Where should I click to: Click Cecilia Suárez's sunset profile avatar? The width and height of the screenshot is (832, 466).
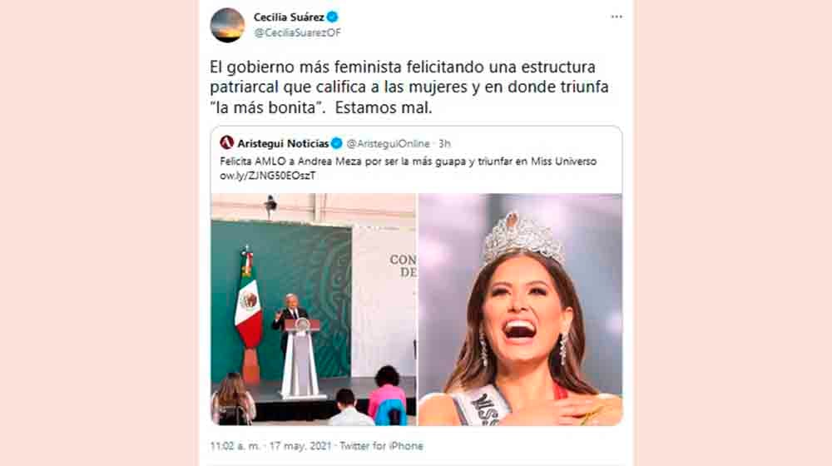pos(227,25)
